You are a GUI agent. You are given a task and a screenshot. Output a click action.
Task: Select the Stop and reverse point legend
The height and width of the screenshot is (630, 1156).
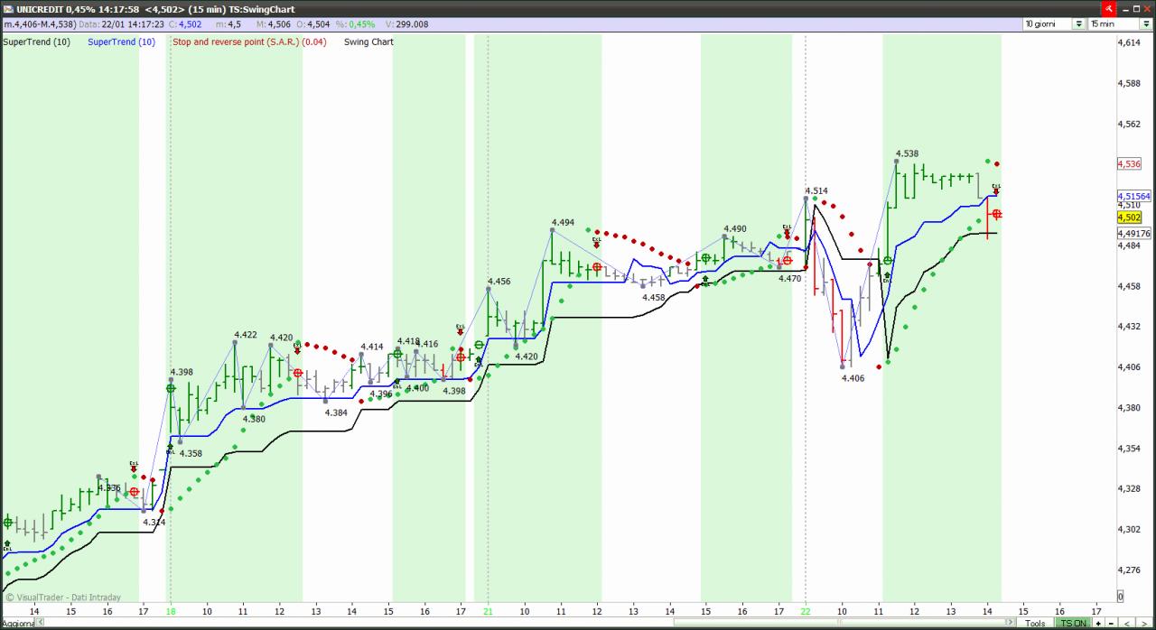tap(249, 42)
